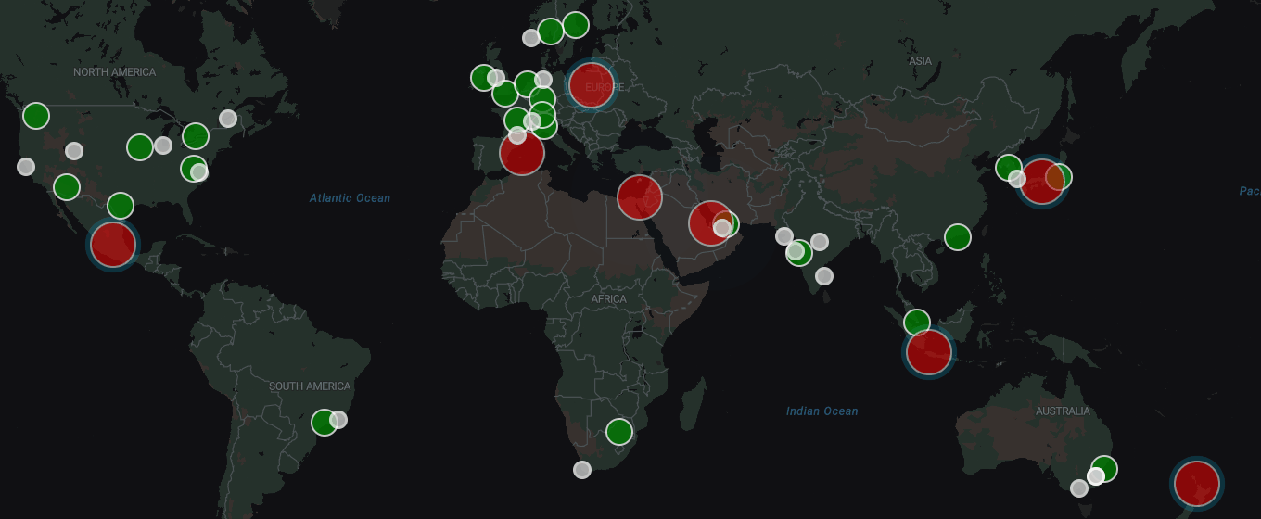Click the large red marker over Japan
The height and width of the screenshot is (519, 1261).
click(1041, 182)
